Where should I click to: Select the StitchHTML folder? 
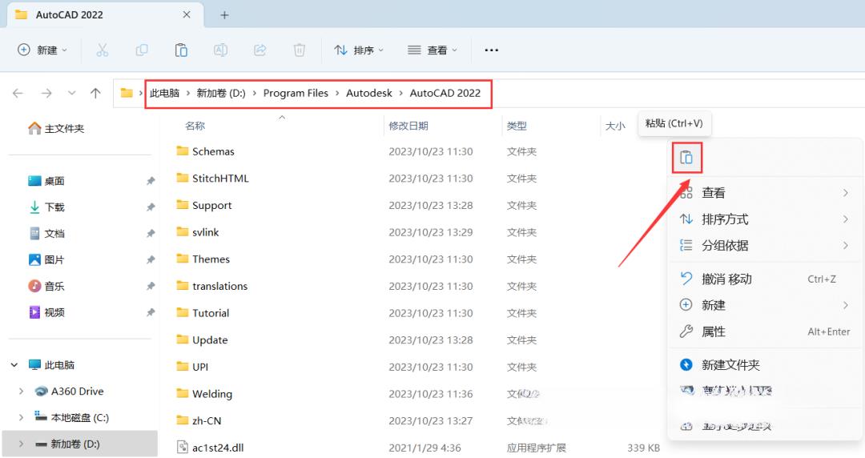[212, 179]
